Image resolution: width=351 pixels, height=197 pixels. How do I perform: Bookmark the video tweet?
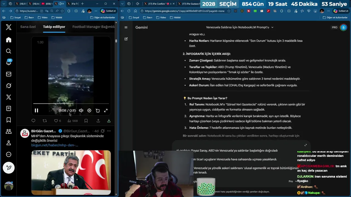coord(86,121)
